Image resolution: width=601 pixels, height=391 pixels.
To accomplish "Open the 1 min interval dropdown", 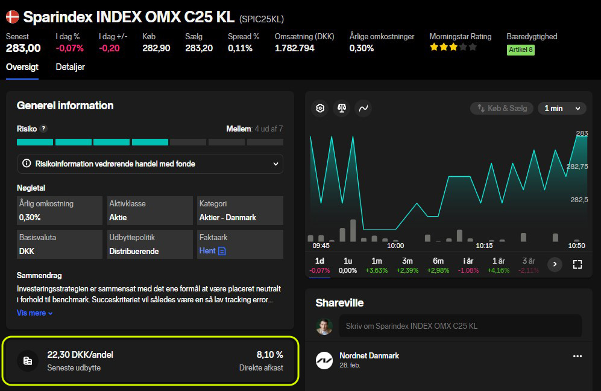I will point(562,108).
